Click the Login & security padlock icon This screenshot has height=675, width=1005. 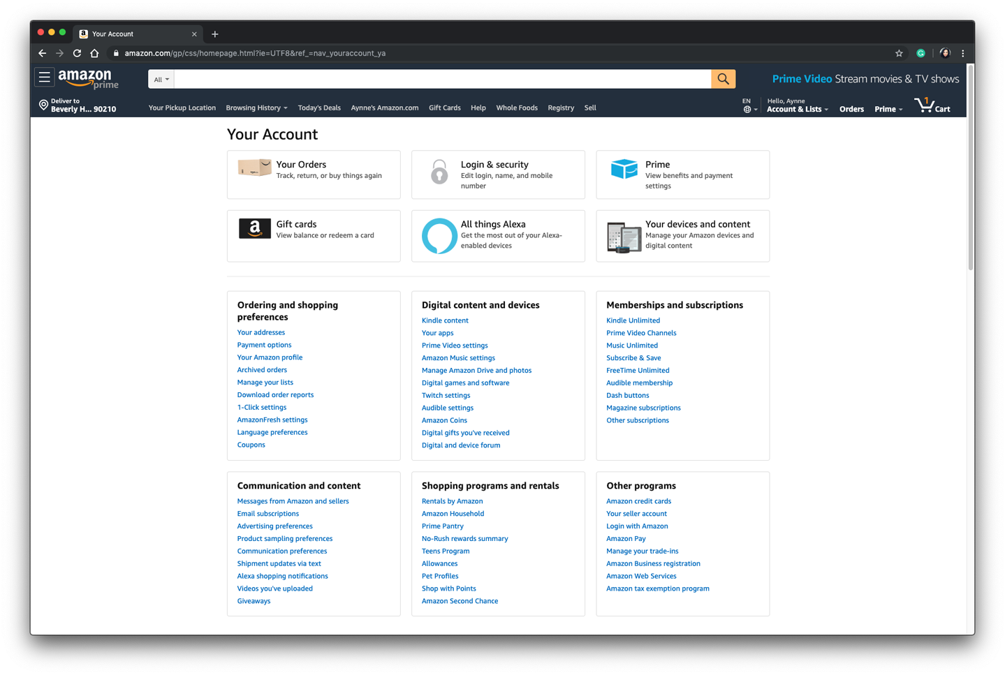pos(439,172)
